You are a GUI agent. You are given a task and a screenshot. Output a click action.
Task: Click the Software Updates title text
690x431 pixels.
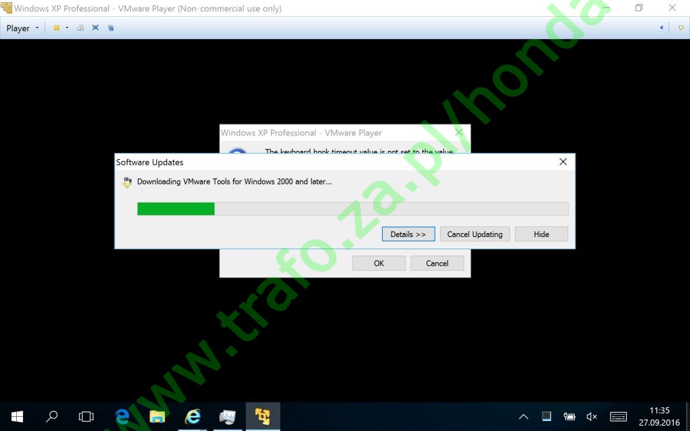[x=150, y=162]
